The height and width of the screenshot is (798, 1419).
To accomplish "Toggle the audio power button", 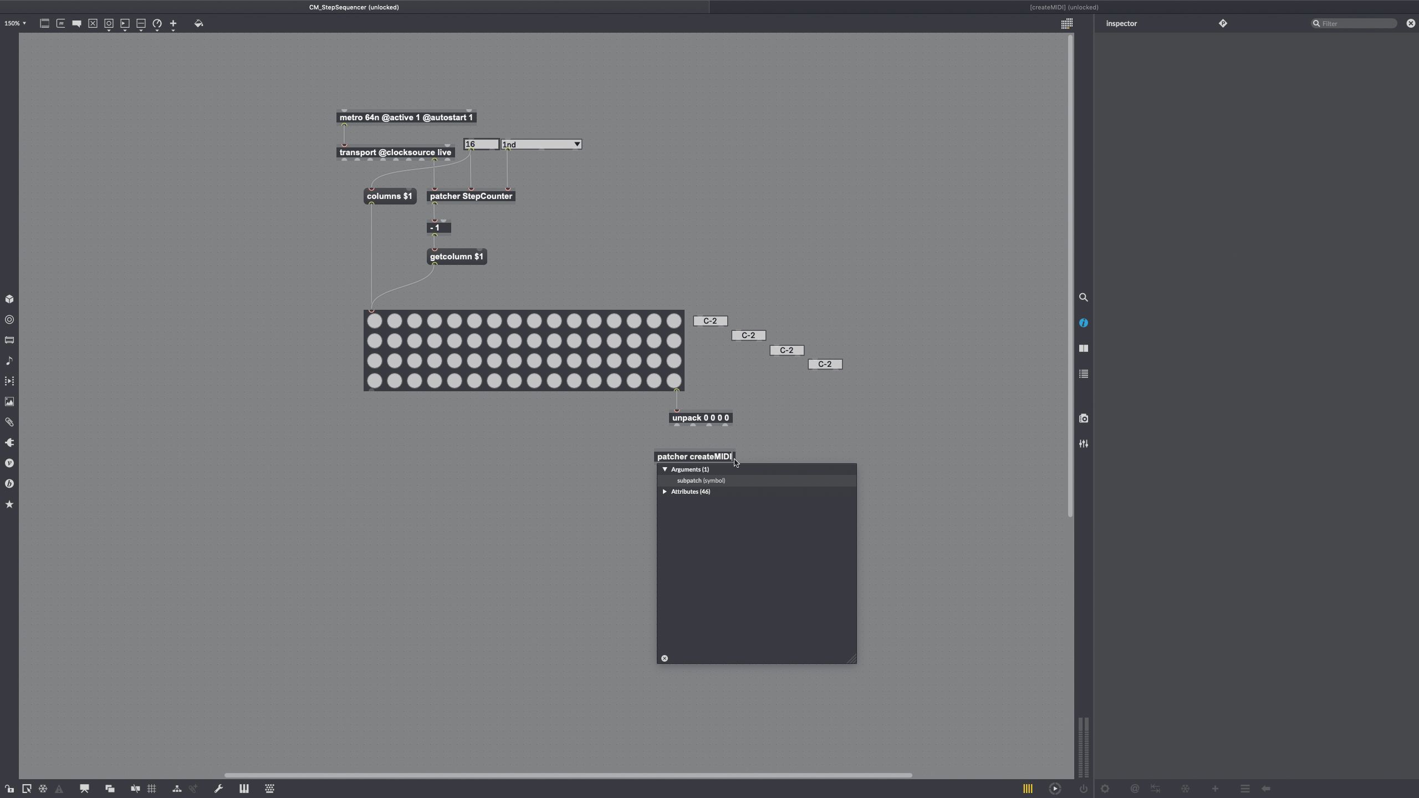I will (1083, 789).
